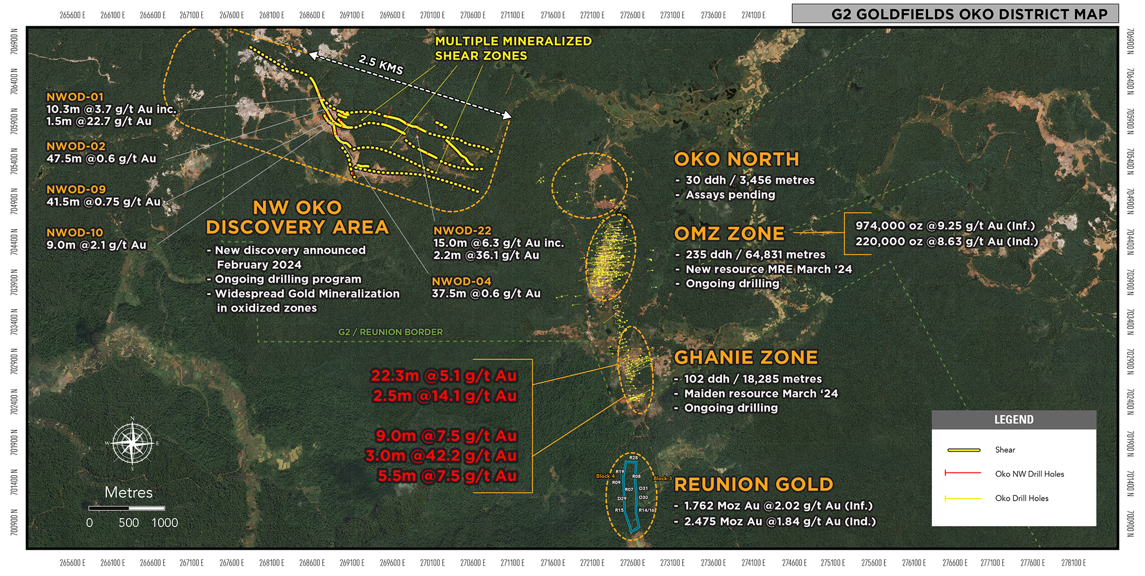Click '2.2m @36.1 g/t Au' result

coord(486,255)
